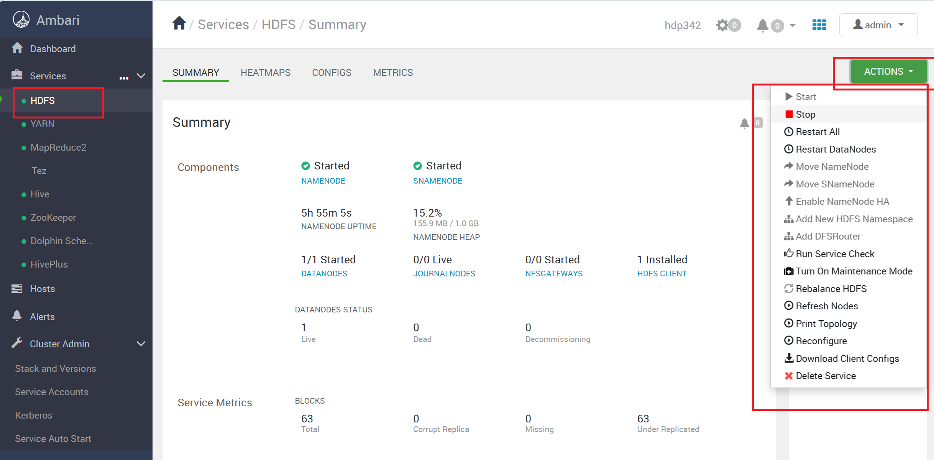Click the Hosts list icon

tap(17, 288)
